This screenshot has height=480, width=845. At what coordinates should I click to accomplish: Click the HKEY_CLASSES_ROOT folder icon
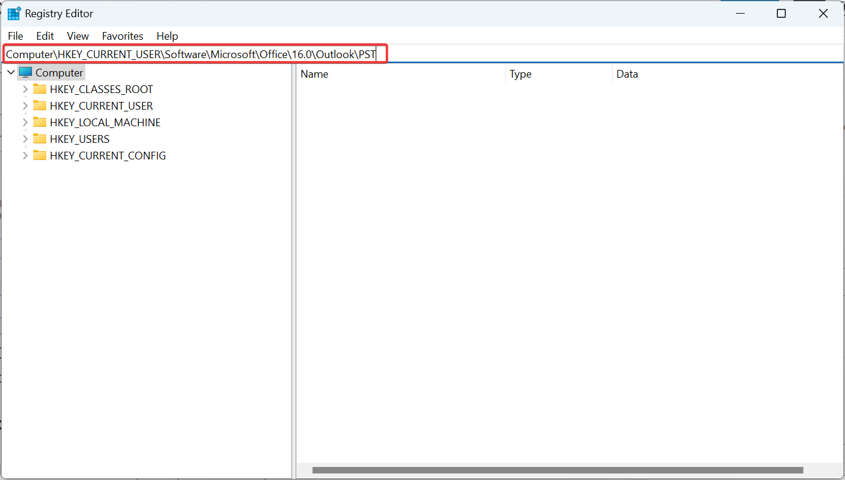pyautogui.click(x=40, y=89)
